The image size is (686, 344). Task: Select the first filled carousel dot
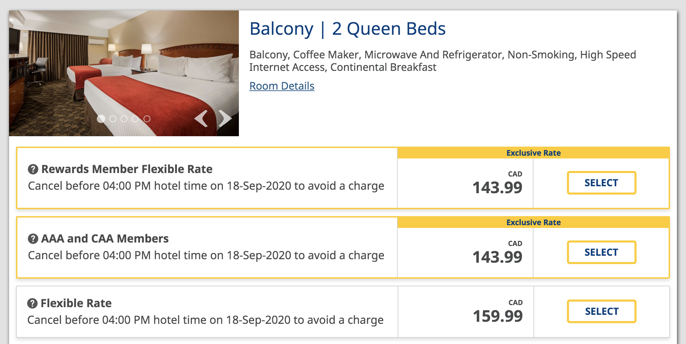tap(101, 119)
